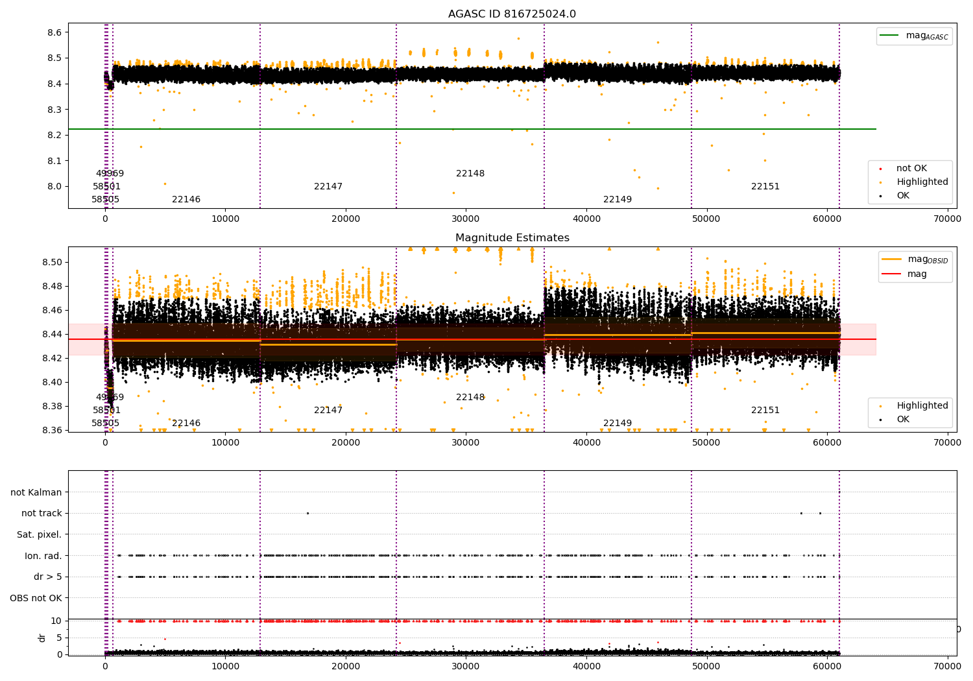The image size is (973, 681).
Task: Click obsid label 22146 in middle plot
Action: pos(186,423)
